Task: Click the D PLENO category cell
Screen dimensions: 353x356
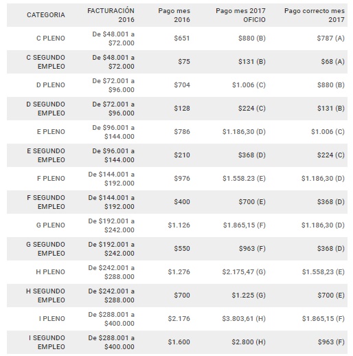Action: pos(51,85)
